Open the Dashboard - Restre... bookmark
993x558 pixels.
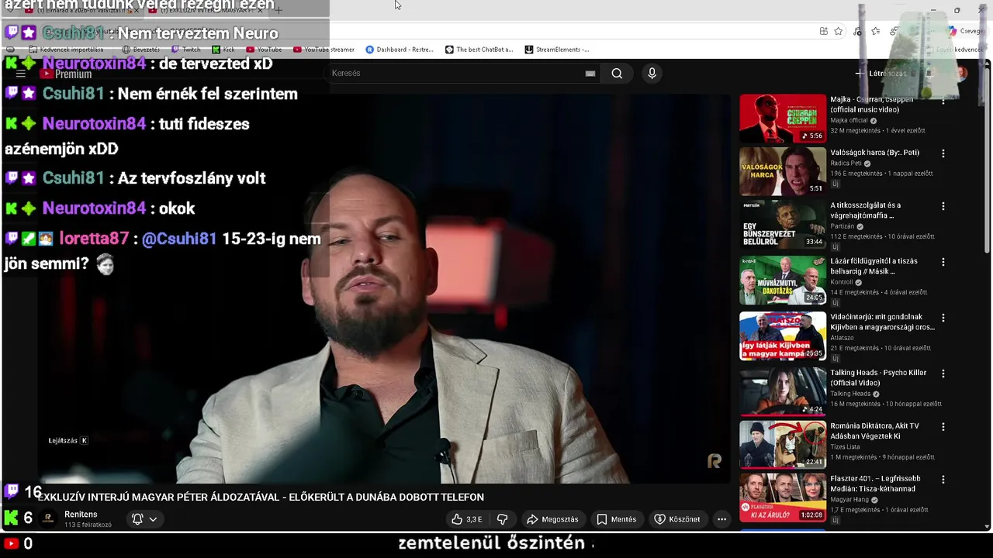point(400,50)
